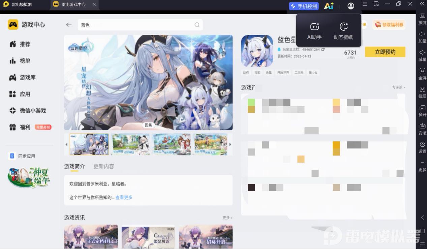
Task: Select 榜单 in the left menu
Action: (x=25, y=61)
